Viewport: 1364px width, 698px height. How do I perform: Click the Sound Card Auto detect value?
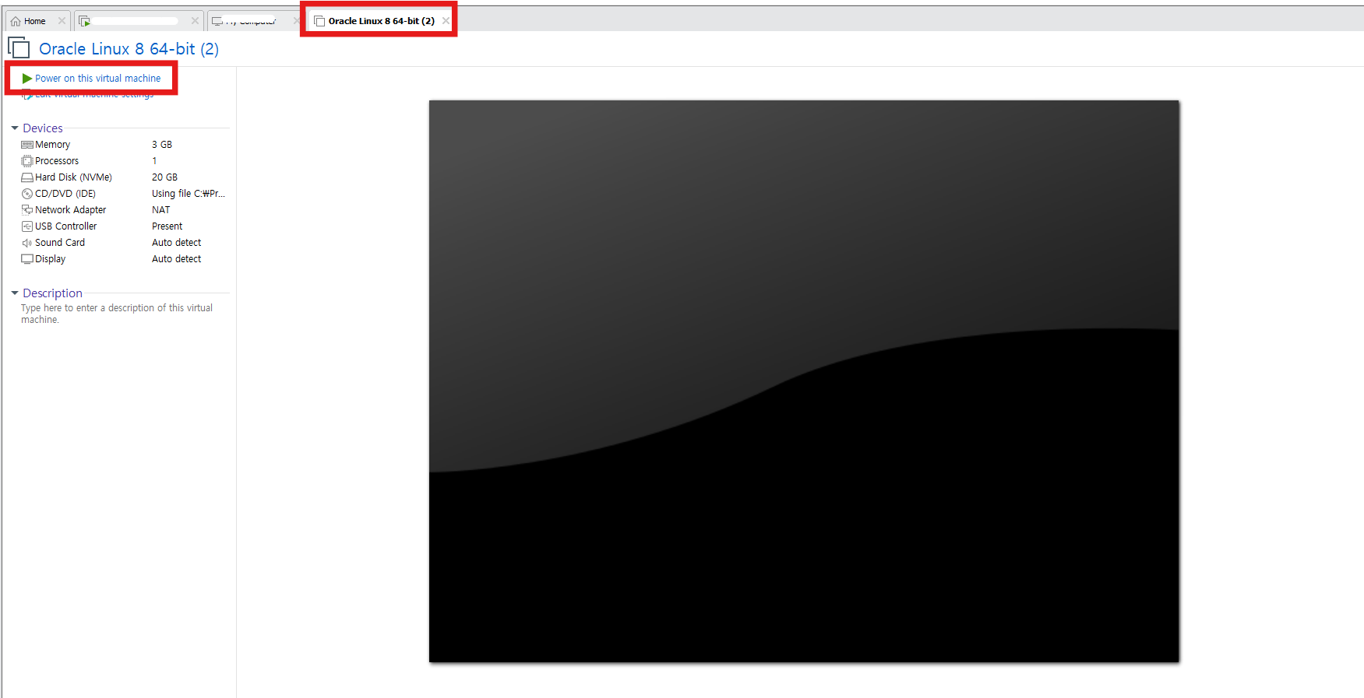[x=176, y=243]
